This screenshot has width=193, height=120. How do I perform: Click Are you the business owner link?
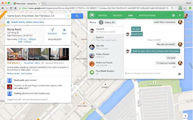click(35, 100)
